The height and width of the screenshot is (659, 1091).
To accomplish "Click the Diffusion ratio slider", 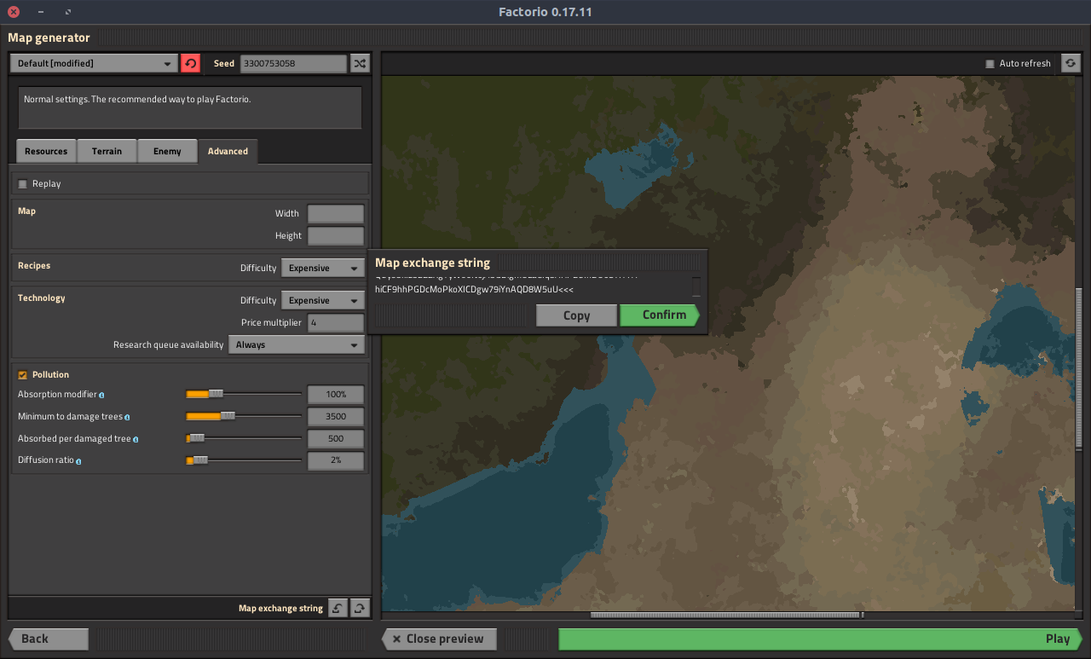I will pyautogui.click(x=244, y=460).
